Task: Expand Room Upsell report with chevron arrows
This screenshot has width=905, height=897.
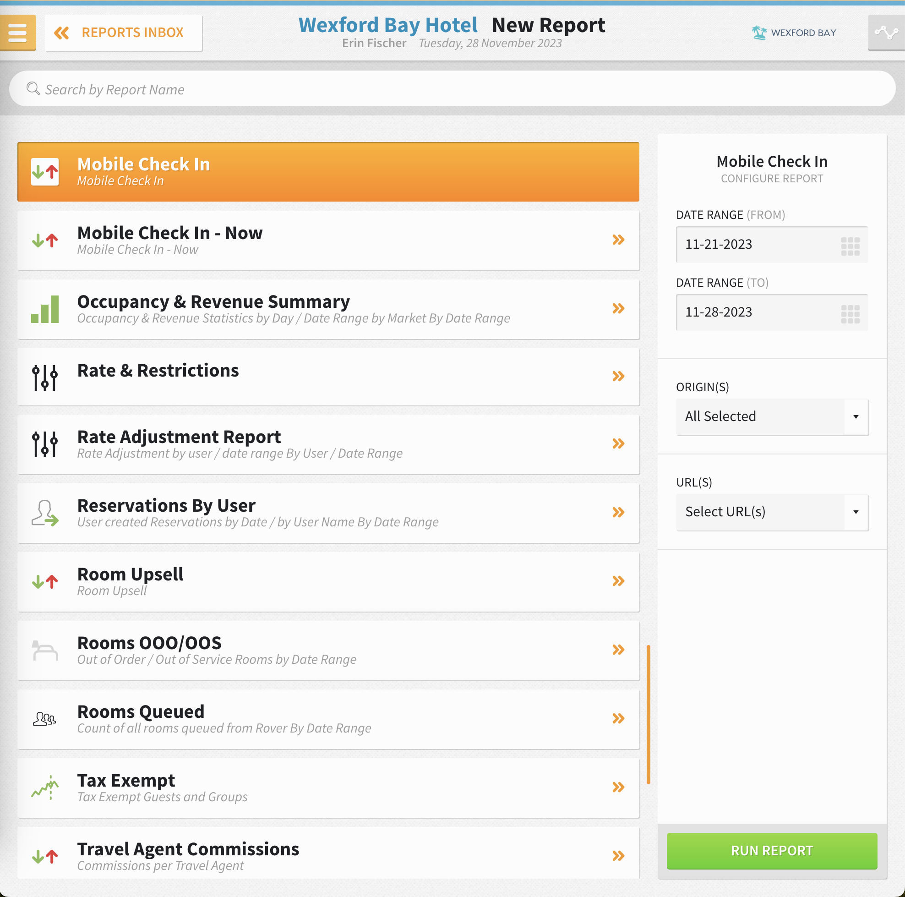Action: (618, 581)
